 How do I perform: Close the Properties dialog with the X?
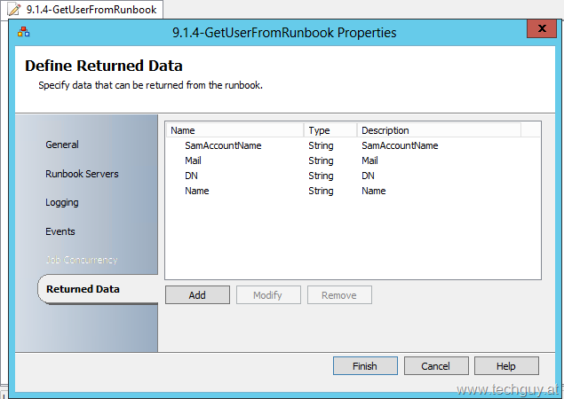(542, 28)
